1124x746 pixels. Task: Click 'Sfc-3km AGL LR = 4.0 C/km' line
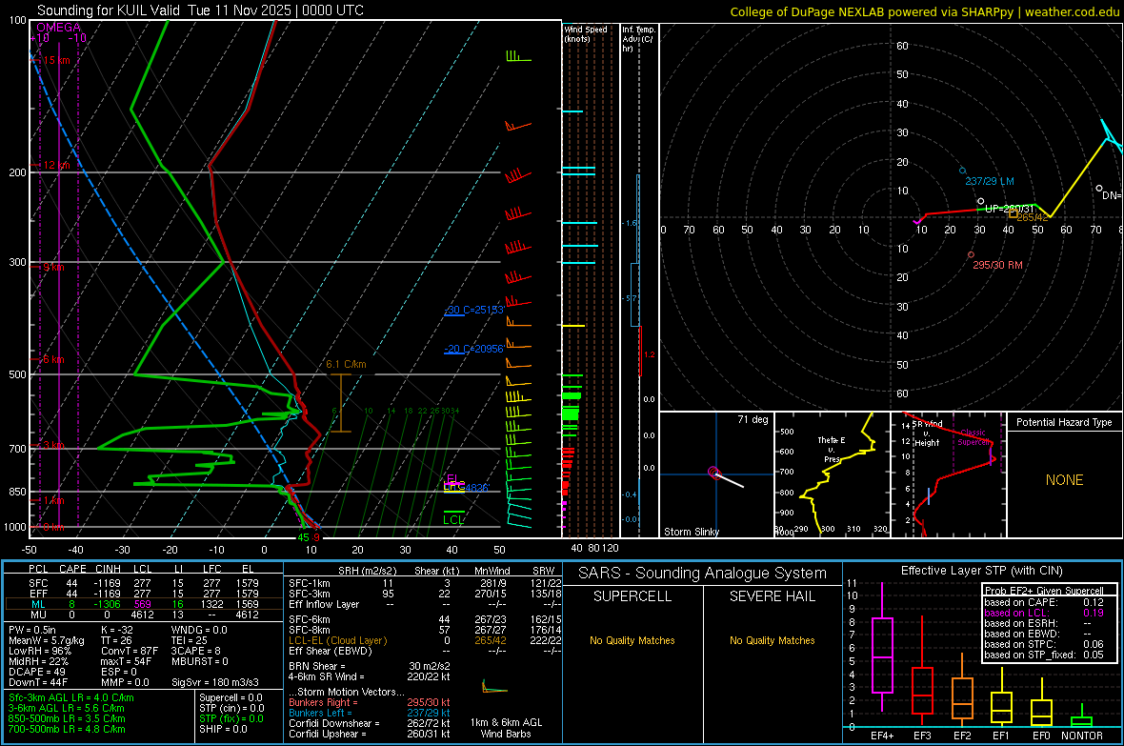(71, 697)
